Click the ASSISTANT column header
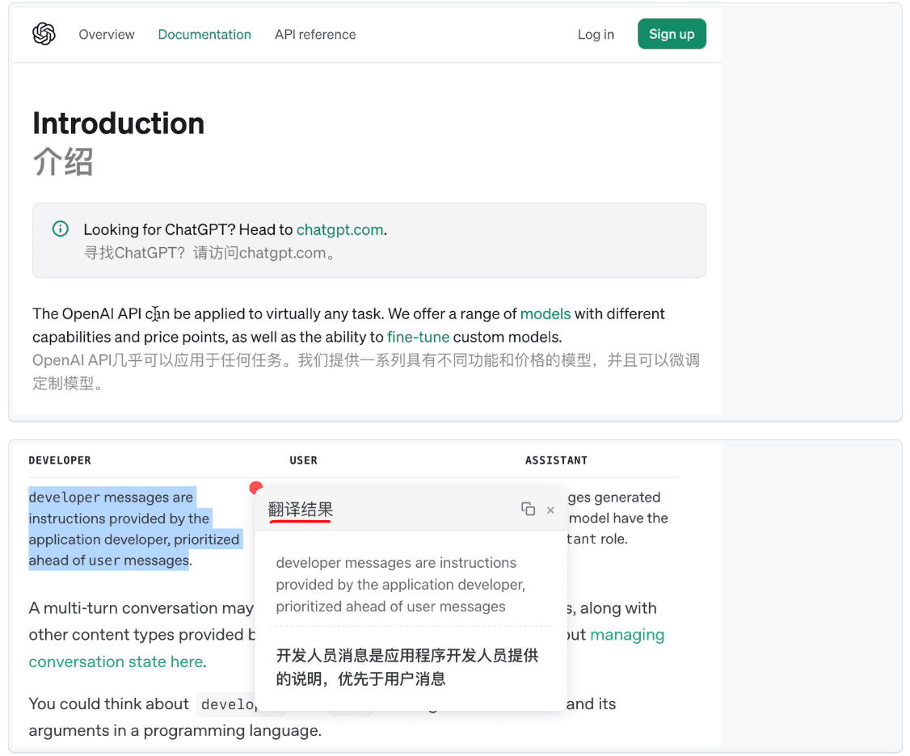Viewport: 910px width, 756px height. point(556,460)
